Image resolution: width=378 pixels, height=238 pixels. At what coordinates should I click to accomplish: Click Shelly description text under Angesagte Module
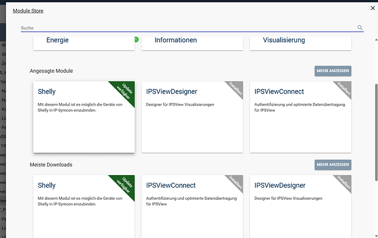click(x=80, y=107)
